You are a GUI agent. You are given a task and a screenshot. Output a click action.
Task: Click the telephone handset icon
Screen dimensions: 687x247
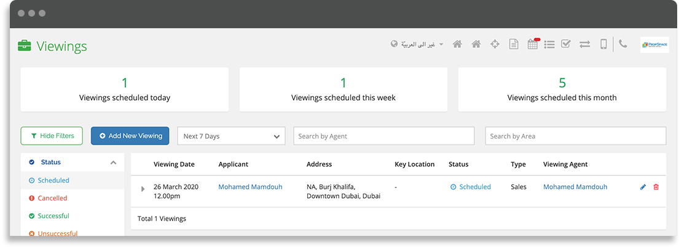(622, 44)
